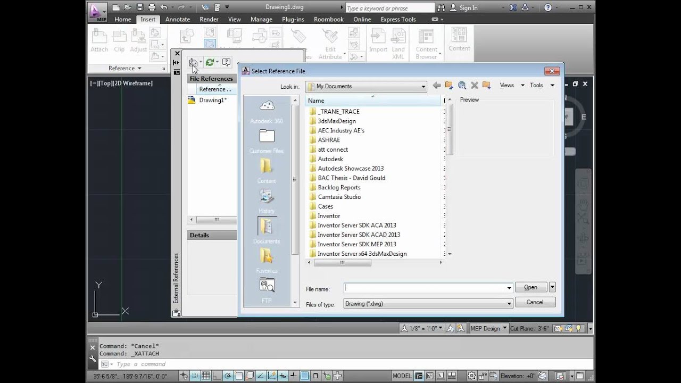
Task: Click the File References panel header
Action: point(212,79)
